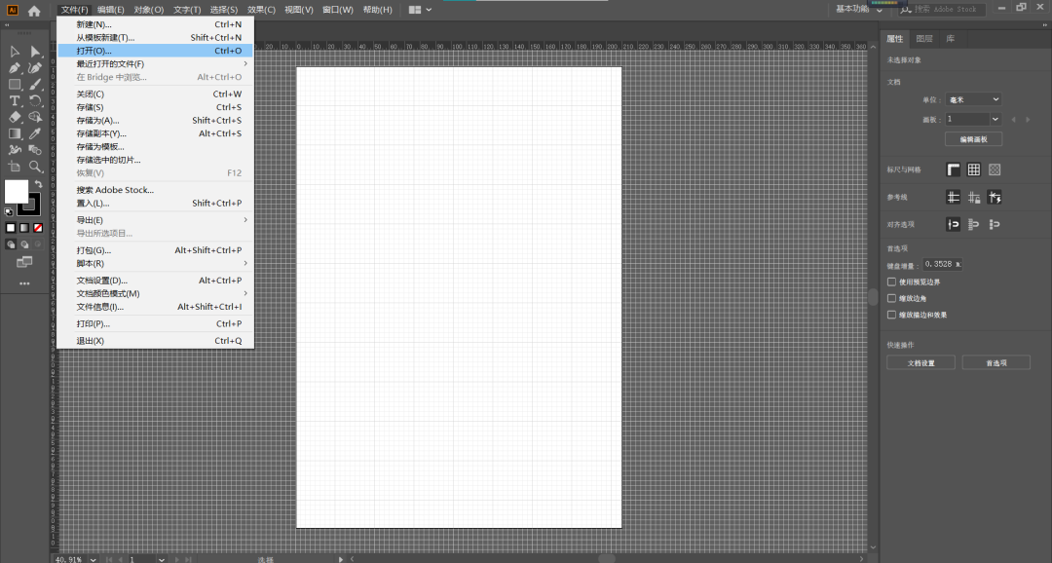Choose 存储为(A)... menu item
Image resolution: width=1052 pixels, height=563 pixels.
(156, 120)
